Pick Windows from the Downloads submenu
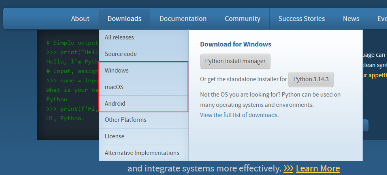 [x=116, y=71]
